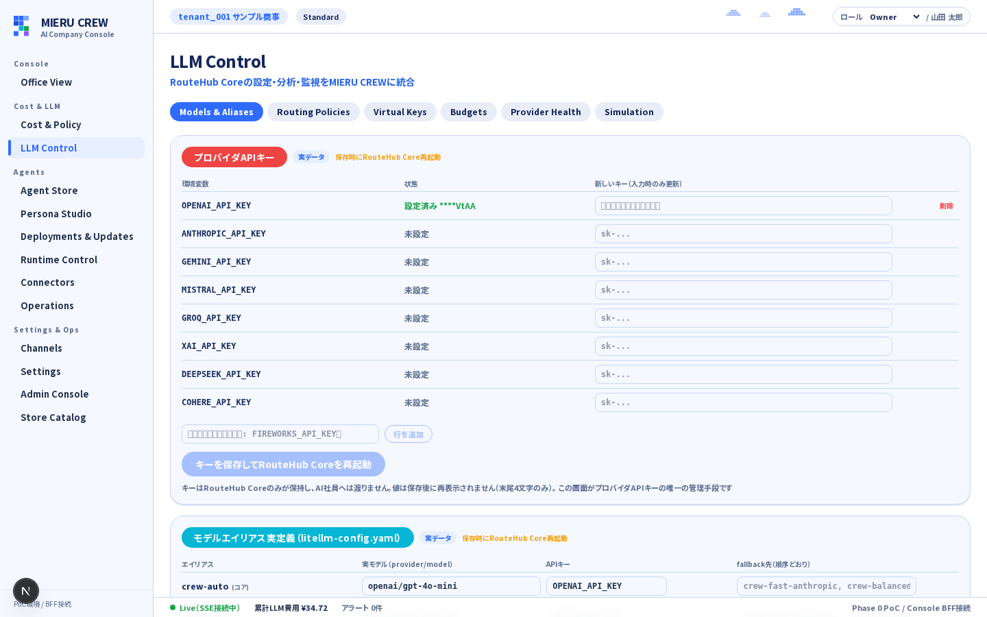Click the GEMINI_API_KEY new key input
987x617 pixels.
(x=744, y=262)
